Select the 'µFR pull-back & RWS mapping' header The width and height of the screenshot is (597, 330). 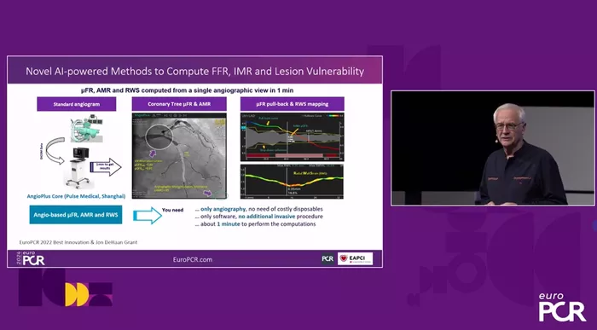292,104
